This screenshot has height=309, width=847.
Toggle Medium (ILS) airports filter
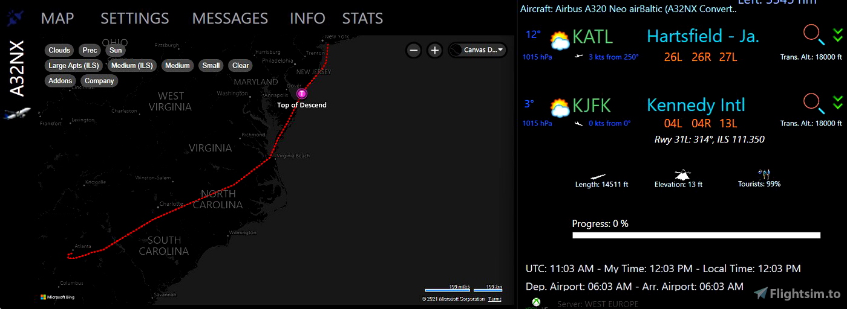[x=132, y=65]
